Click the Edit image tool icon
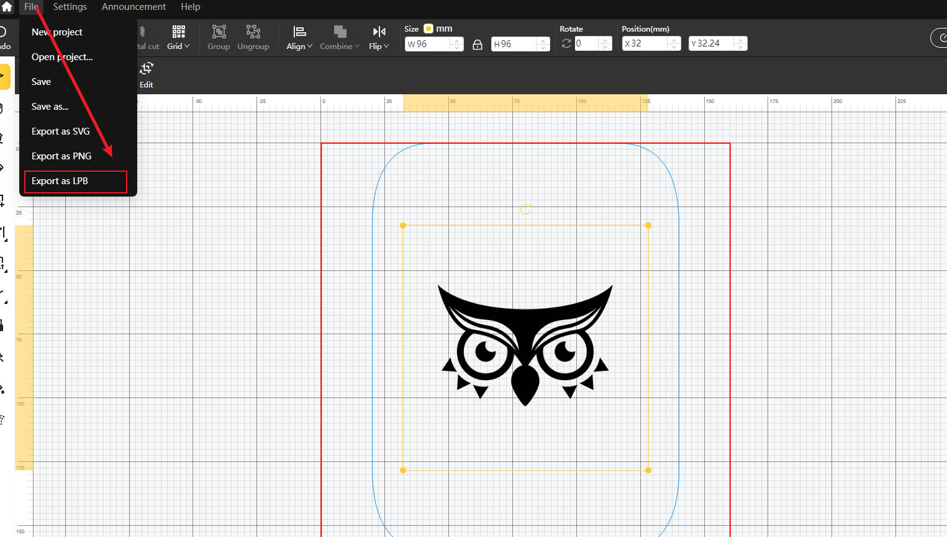947x537 pixels. click(x=147, y=68)
